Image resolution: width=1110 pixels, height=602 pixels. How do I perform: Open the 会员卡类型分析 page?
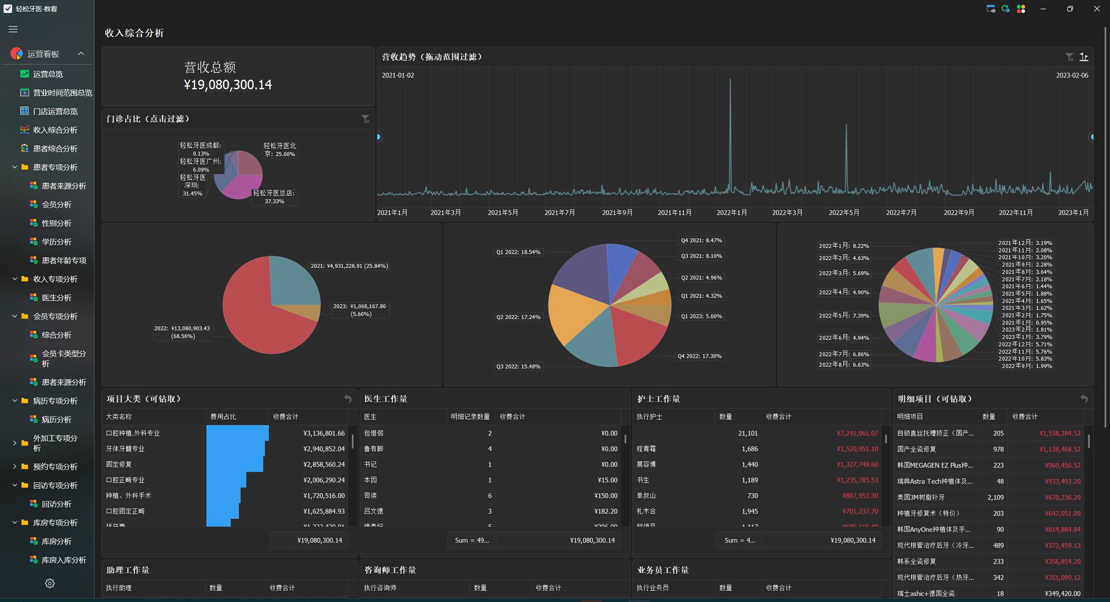tap(64, 358)
